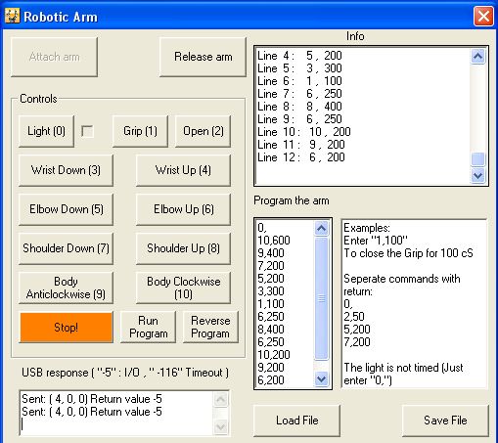
Task: Click the Robotic Arm title bar icon
Action: click(13, 16)
